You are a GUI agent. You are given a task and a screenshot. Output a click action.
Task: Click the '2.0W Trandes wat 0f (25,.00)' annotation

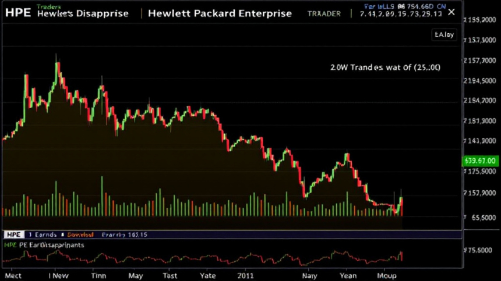[385, 67]
